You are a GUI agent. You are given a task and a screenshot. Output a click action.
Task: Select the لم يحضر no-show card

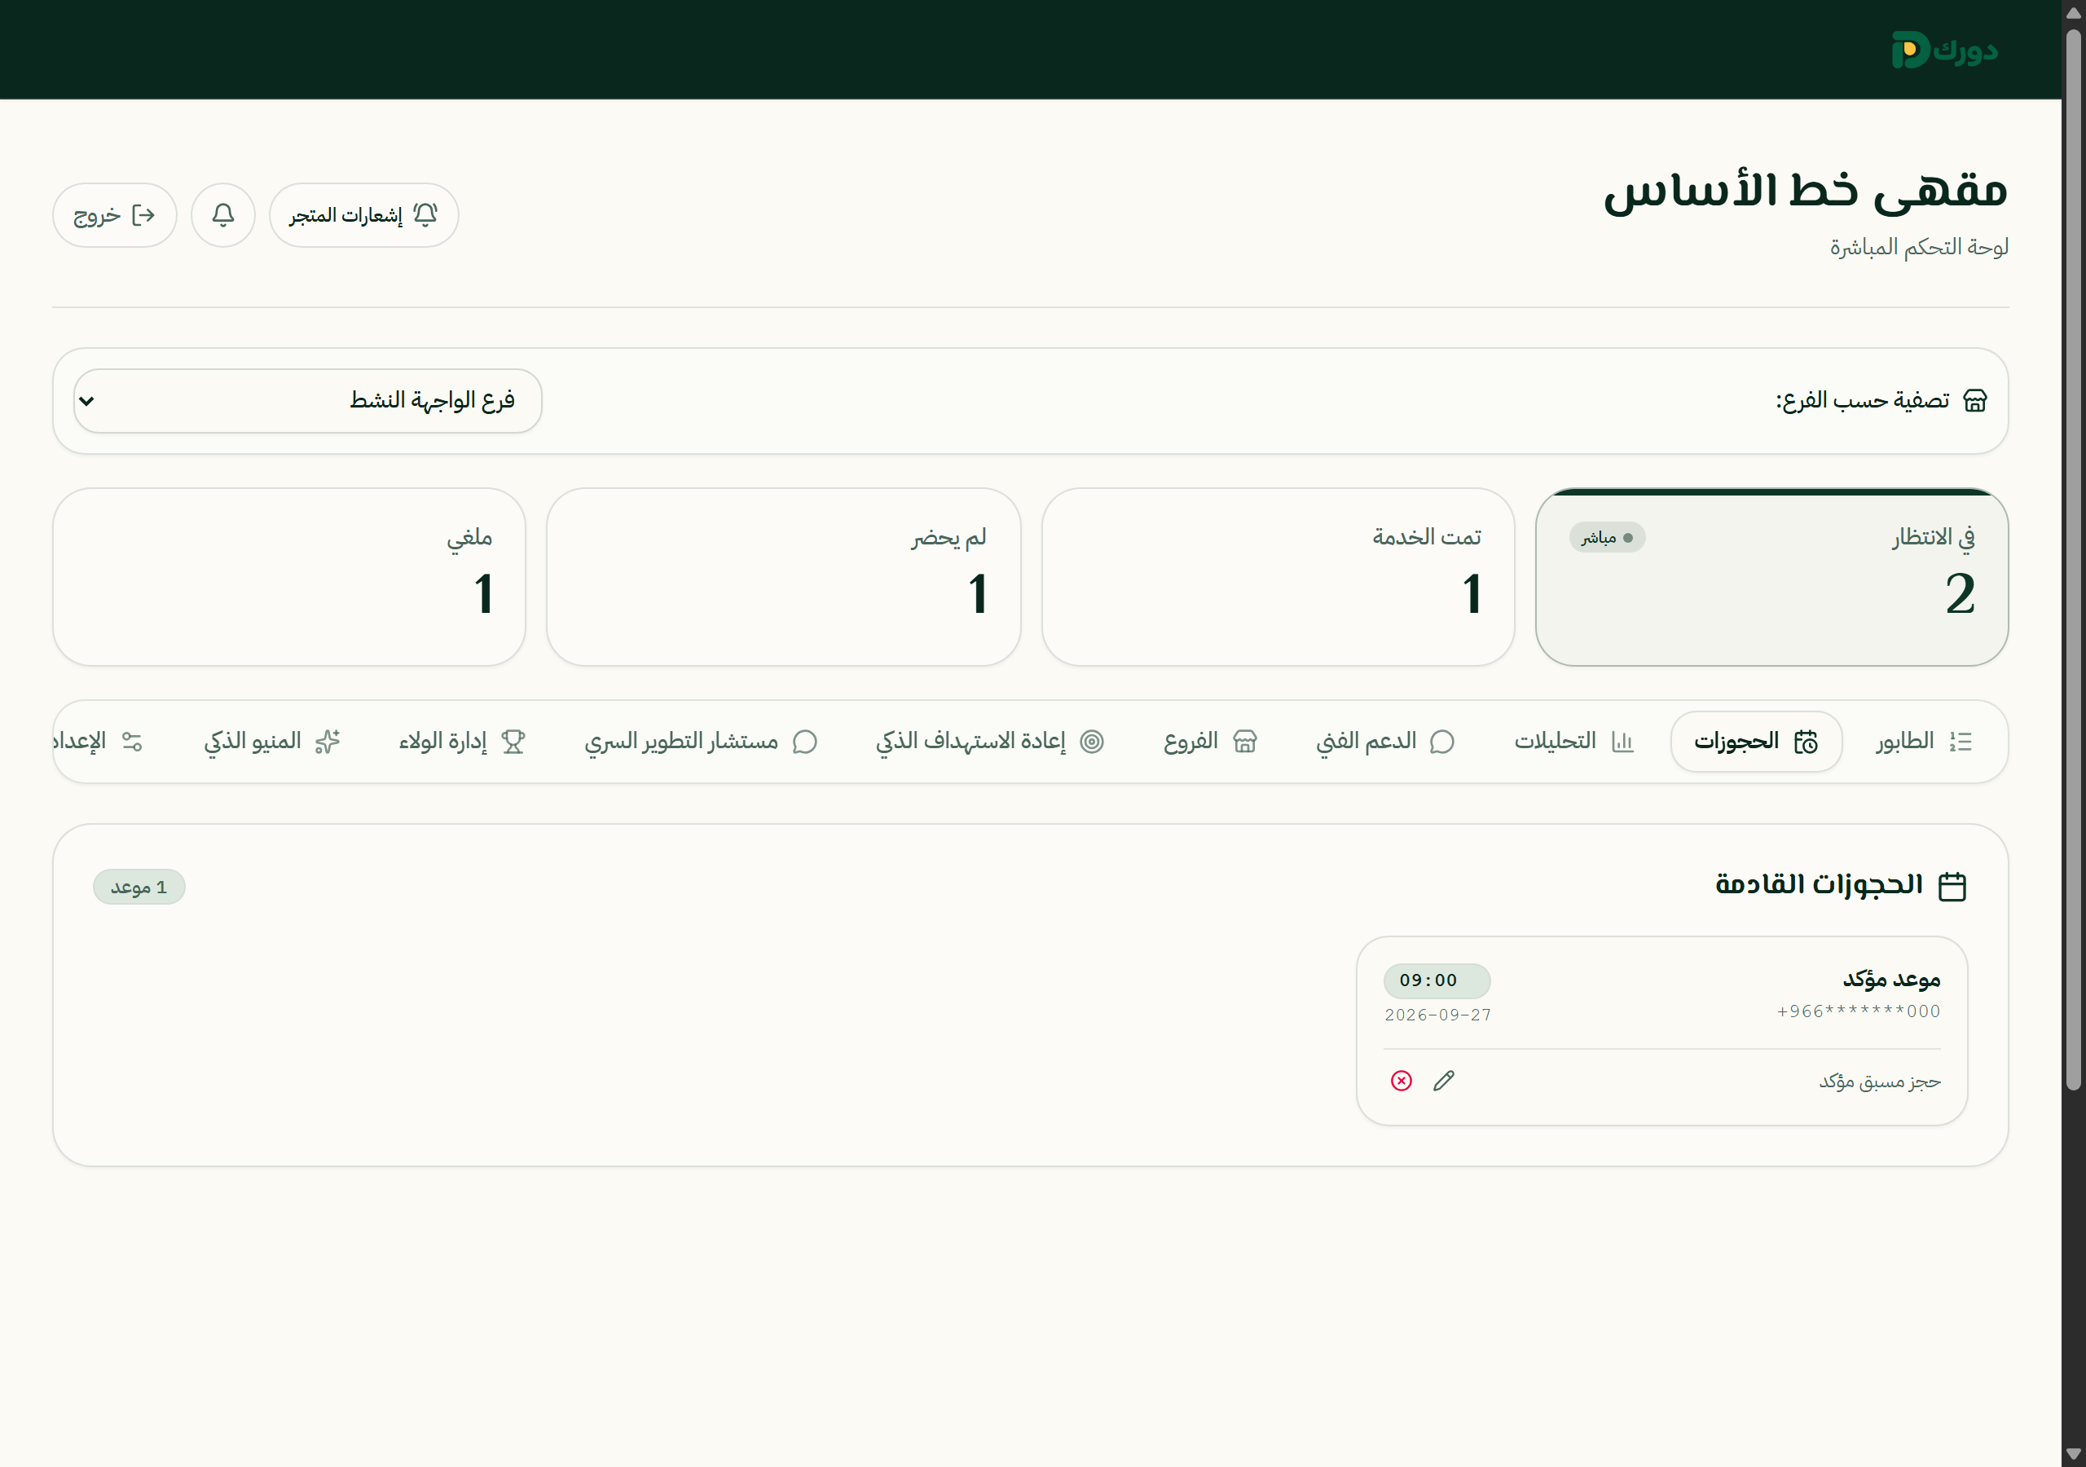click(x=783, y=577)
